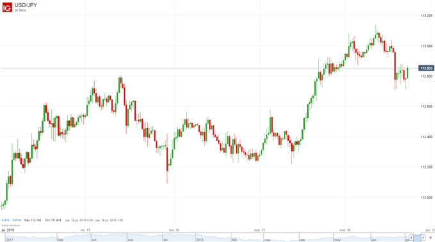
Task: Click the 112.000 price axis label
Action: [x=427, y=198]
